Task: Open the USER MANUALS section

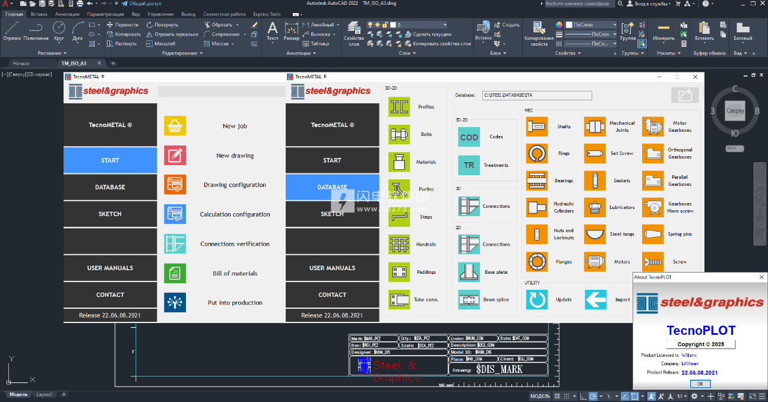Action: pos(110,268)
